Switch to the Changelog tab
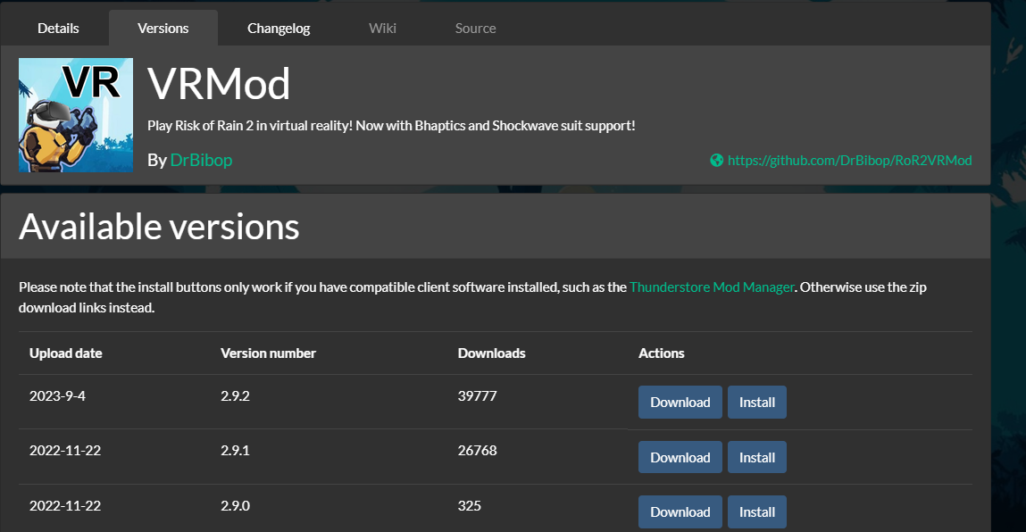The width and height of the screenshot is (1026, 532). pos(279,29)
